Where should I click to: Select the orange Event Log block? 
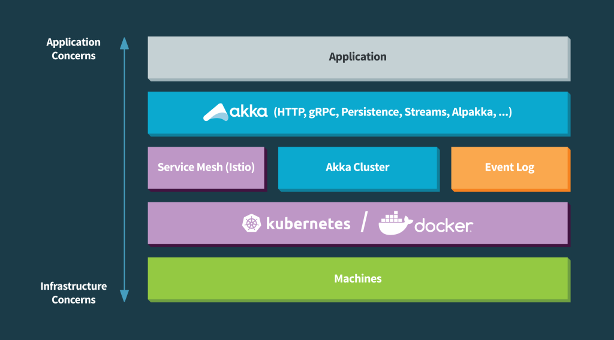(x=509, y=168)
